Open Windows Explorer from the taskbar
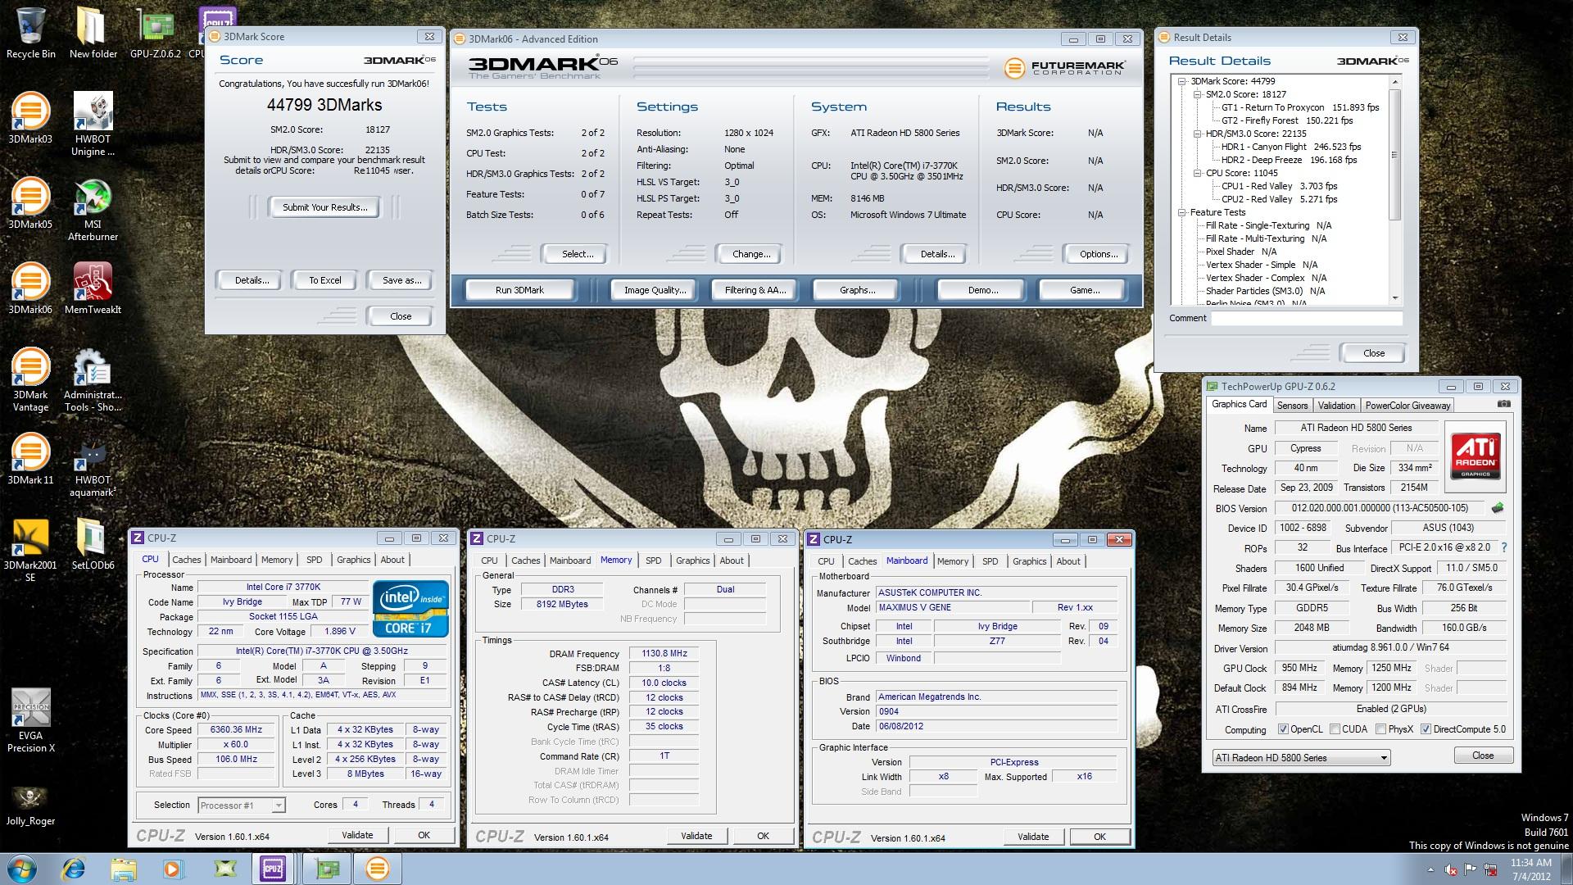Viewport: 1573px width, 885px height. [x=124, y=869]
